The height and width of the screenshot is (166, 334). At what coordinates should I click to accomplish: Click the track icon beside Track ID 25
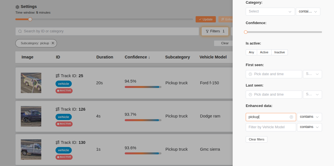point(58,76)
